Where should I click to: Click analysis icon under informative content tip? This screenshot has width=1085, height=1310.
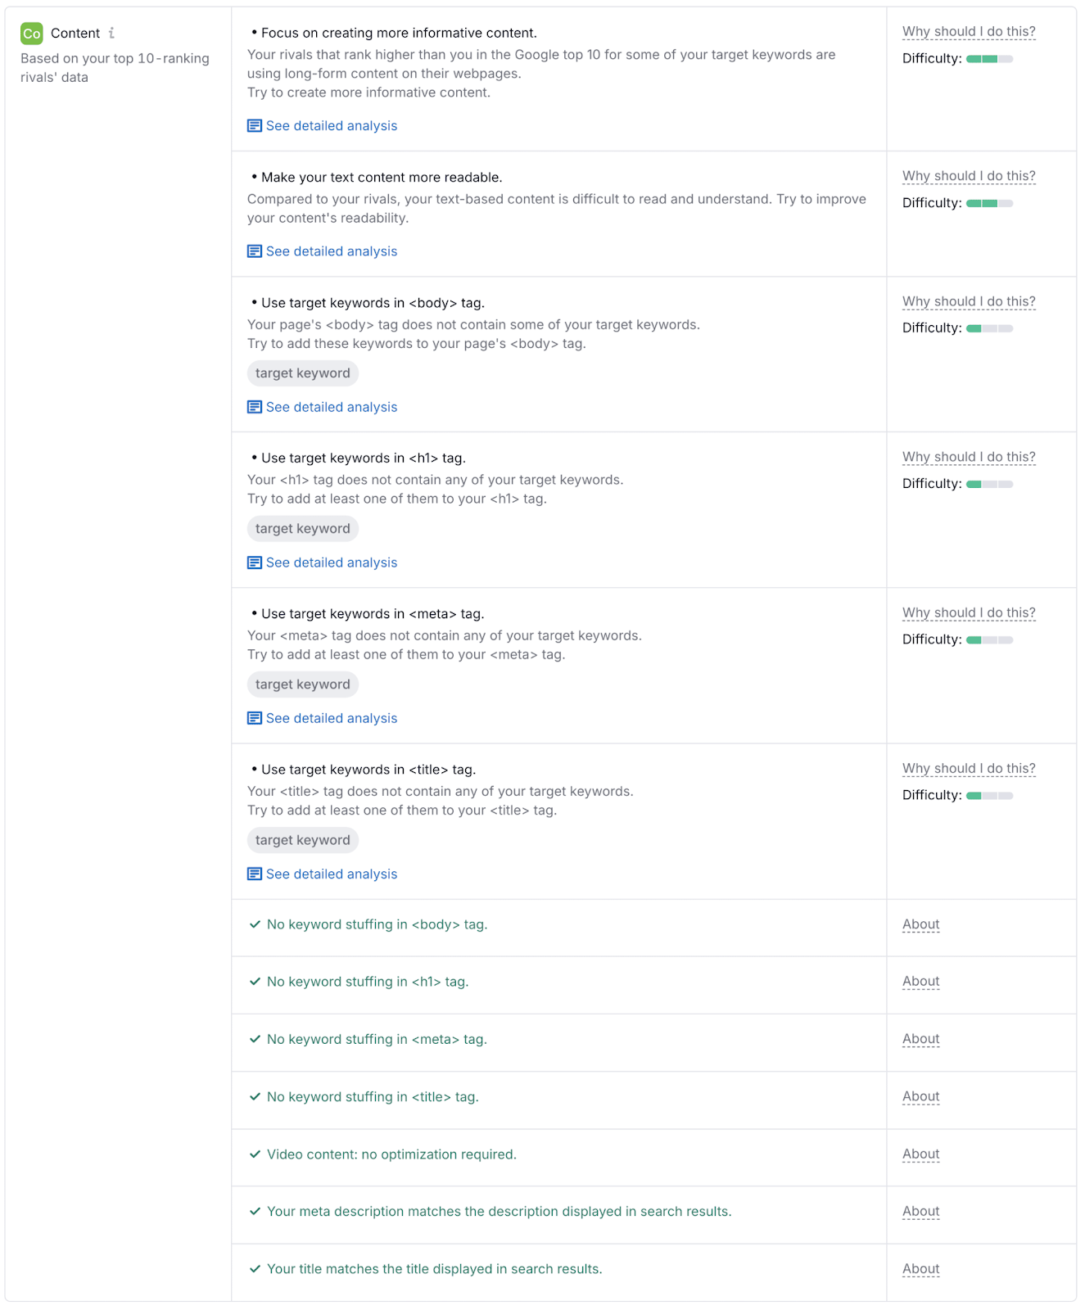click(255, 126)
